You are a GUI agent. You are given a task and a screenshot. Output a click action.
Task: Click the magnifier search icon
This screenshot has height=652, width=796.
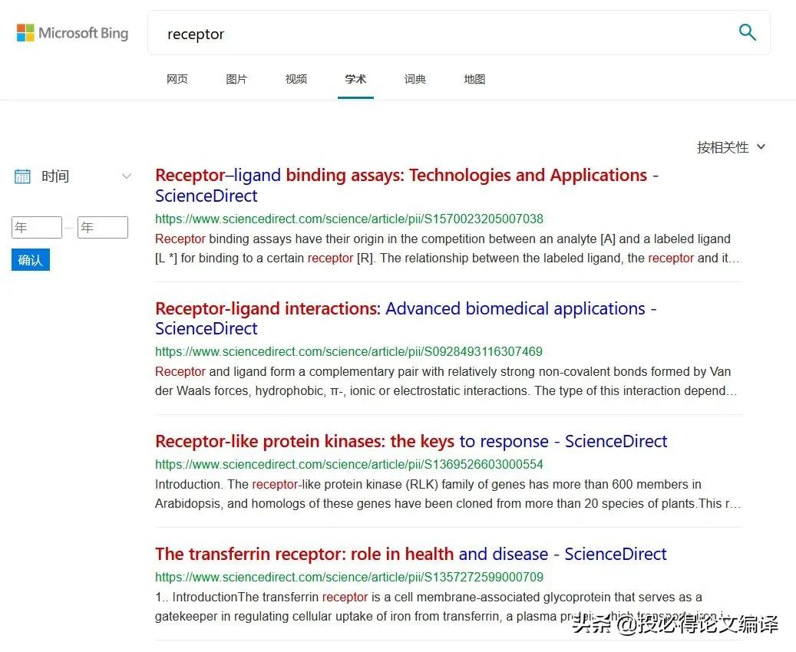pyautogui.click(x=748, y=32)
